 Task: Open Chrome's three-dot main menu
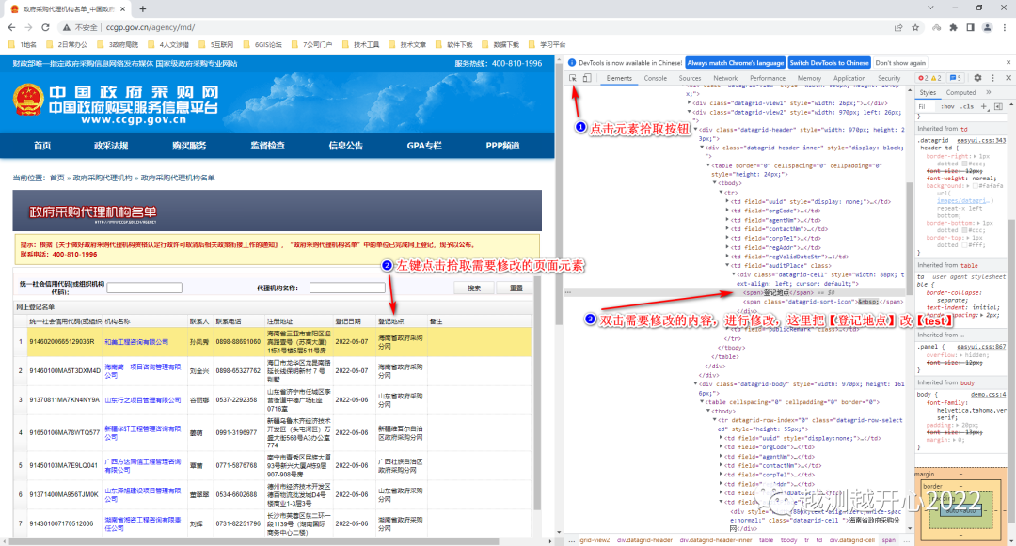[1005, 27]
